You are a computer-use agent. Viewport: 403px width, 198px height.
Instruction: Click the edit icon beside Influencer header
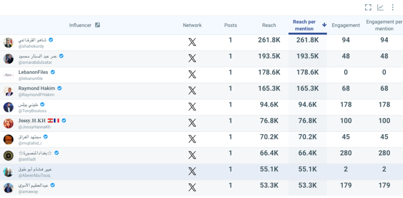tap(98, 25)
